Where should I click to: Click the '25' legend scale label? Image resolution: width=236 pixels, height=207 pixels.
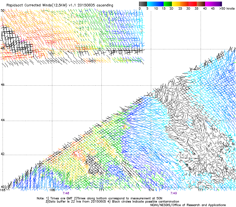point(180,9)
